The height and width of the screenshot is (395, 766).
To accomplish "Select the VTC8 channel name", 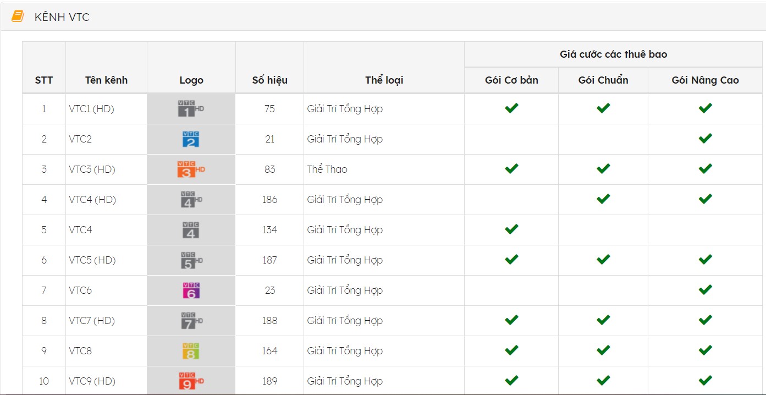I will (80, 351).
